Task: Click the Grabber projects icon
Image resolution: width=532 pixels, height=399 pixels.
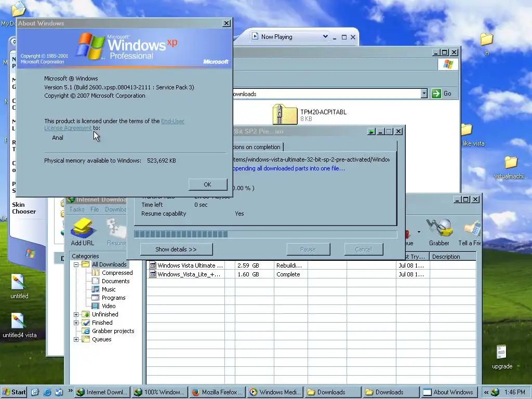Action: 86,331
